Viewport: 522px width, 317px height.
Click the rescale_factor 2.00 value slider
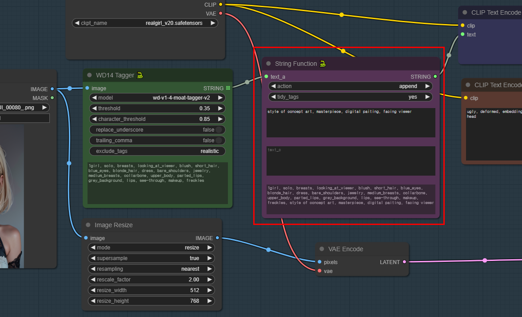[x=151, y=279]
